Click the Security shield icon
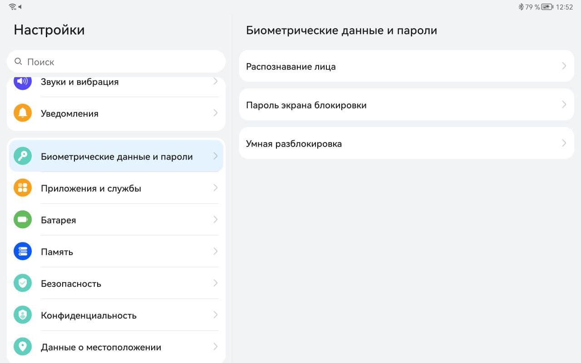Viewport: 581px width, 363px height. 23,283
